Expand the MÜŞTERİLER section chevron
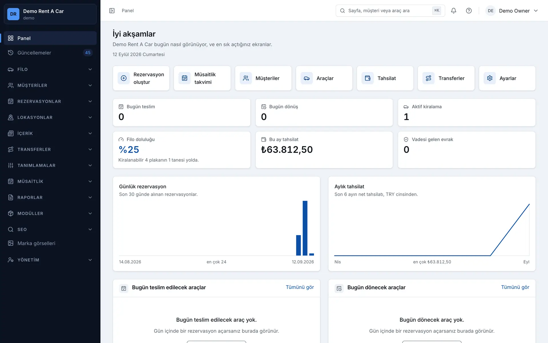548x343 pixels. pos(90,85)
